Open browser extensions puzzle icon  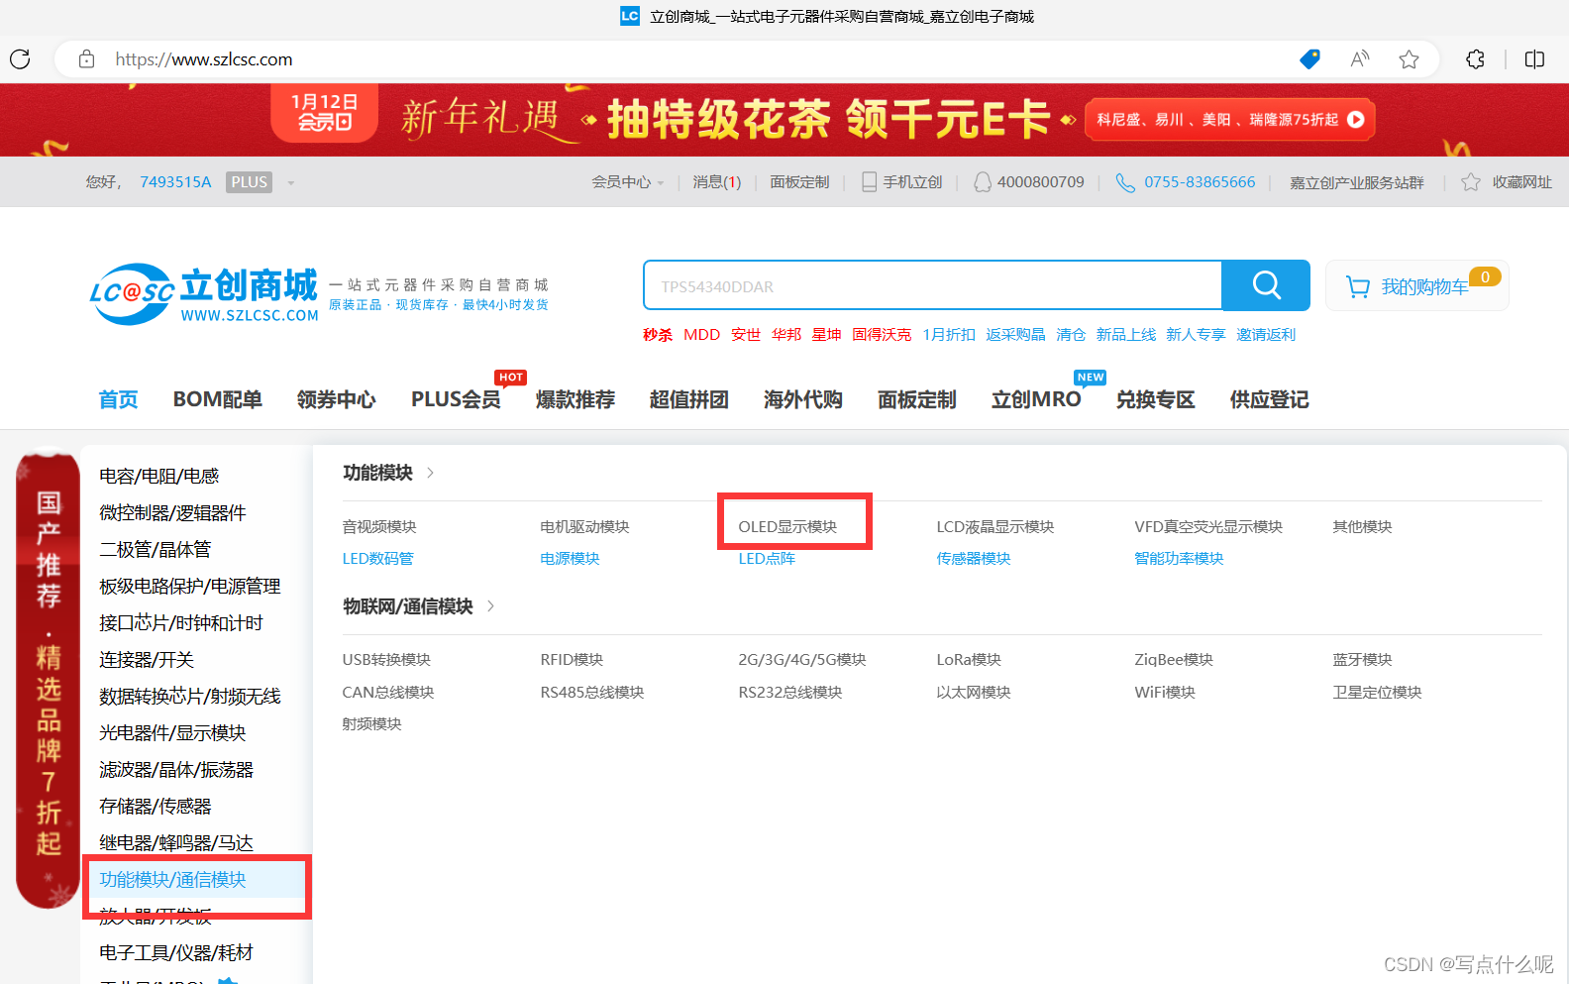coord(1475,59)
